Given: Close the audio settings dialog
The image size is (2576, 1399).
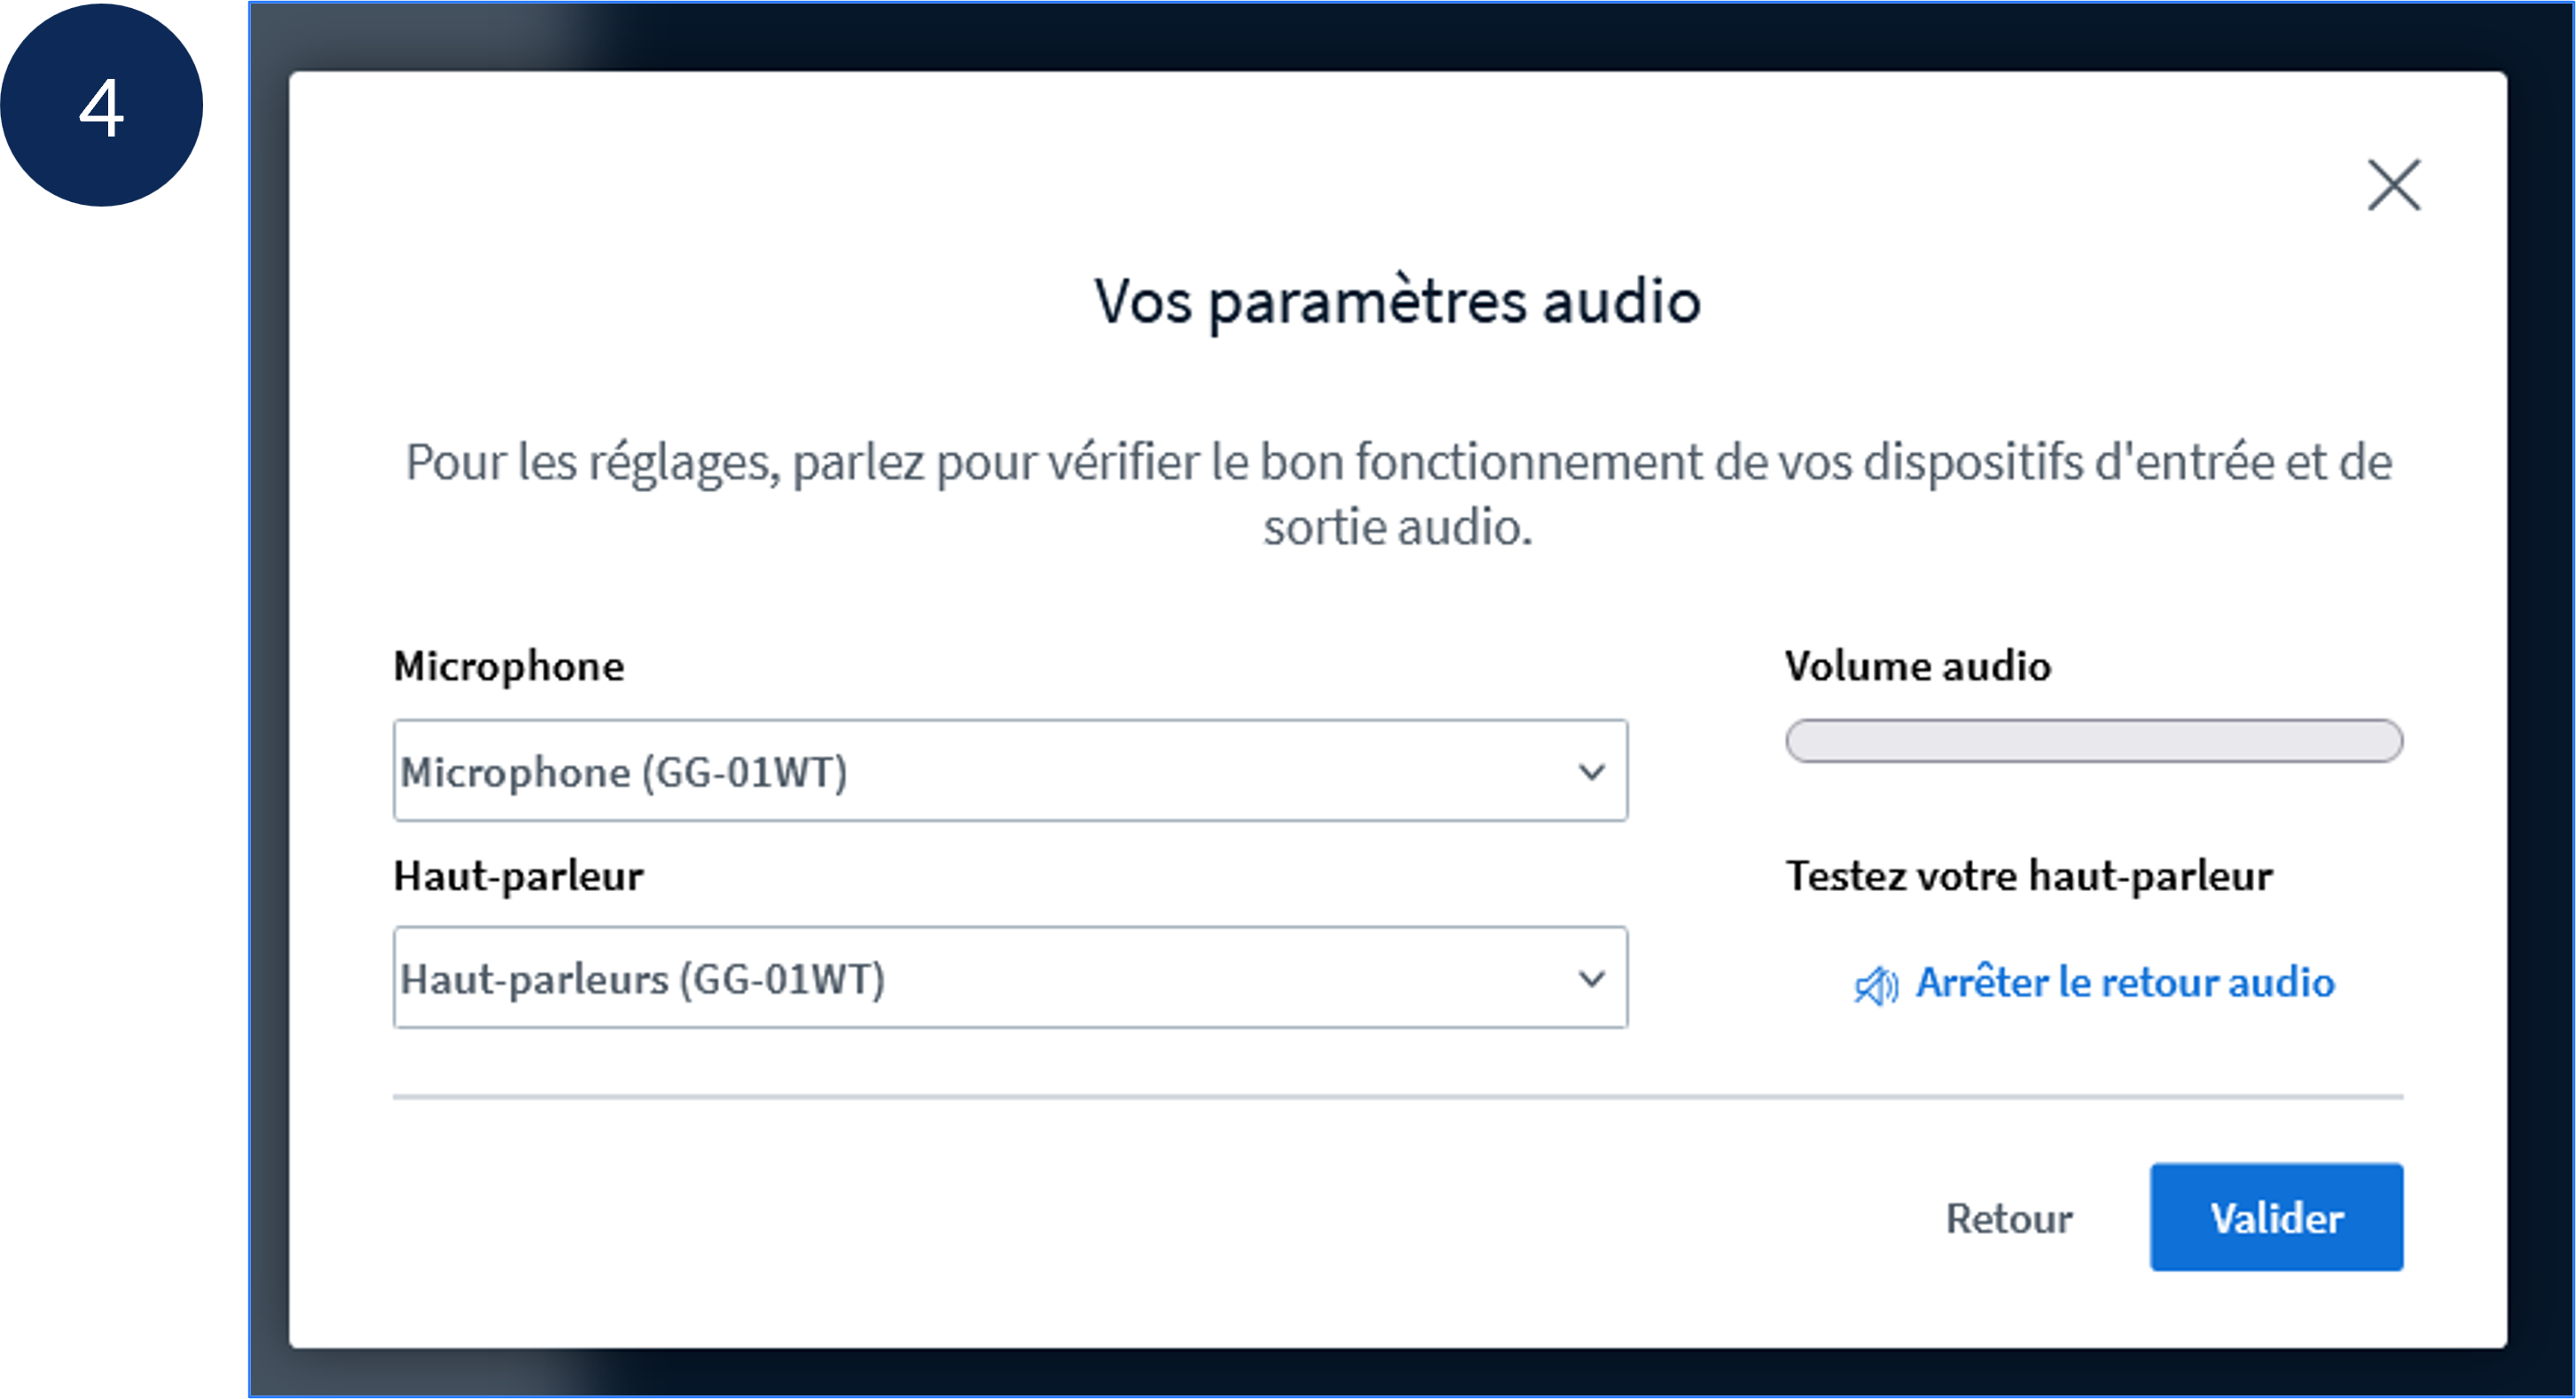Looking at the screenshot, I should [x=2394, y=185].
